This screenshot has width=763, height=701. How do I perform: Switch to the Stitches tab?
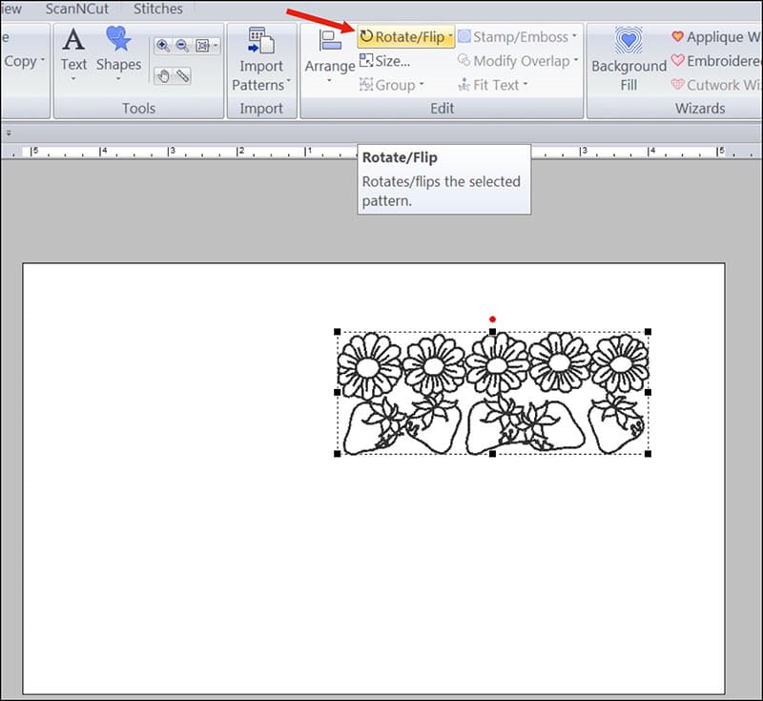pos(157,10)
